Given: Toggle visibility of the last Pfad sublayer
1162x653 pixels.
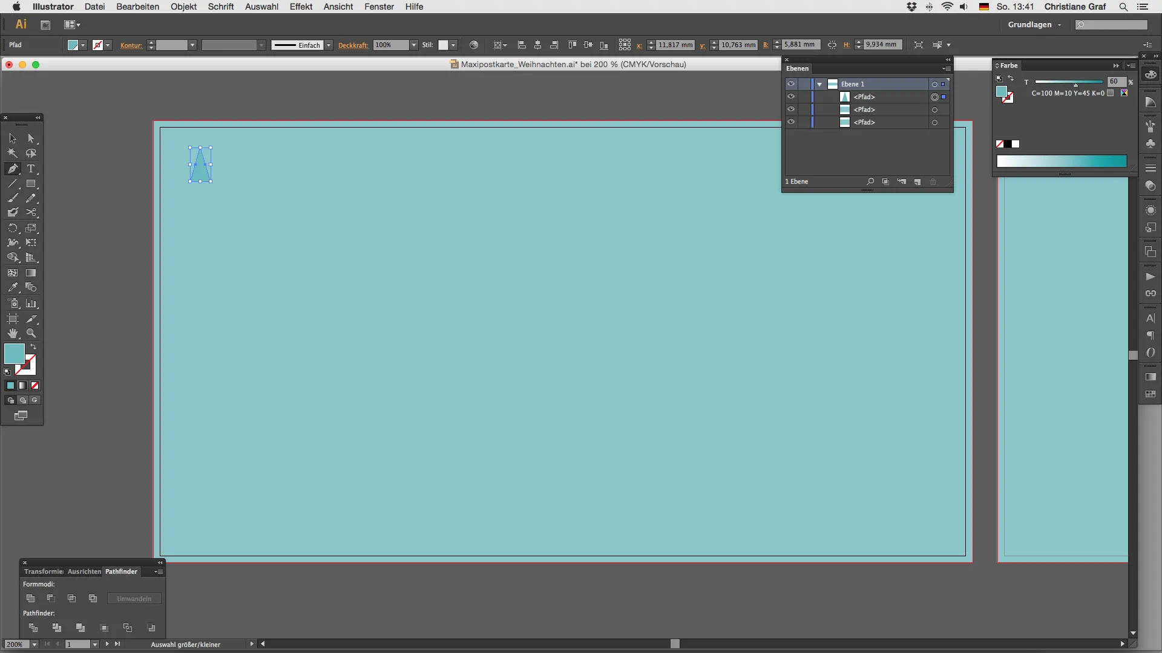Looking at the screenshot, I should [x=791, y=122].
